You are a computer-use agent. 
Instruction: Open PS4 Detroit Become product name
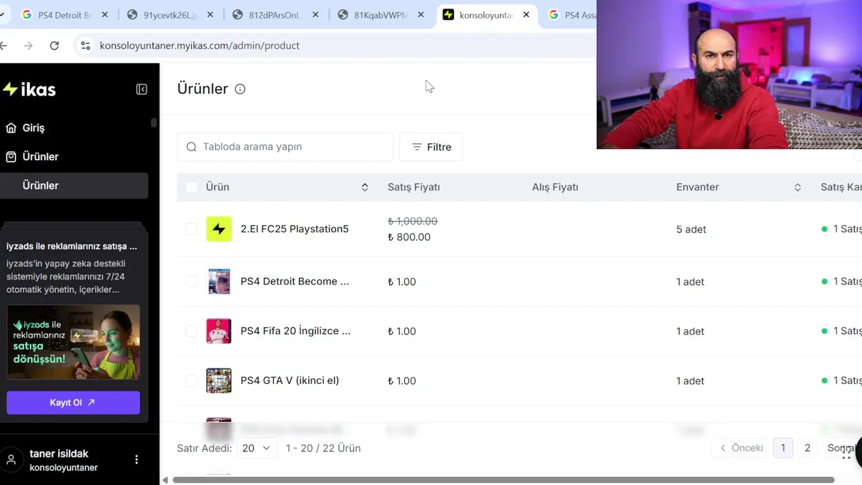point(294,282)
